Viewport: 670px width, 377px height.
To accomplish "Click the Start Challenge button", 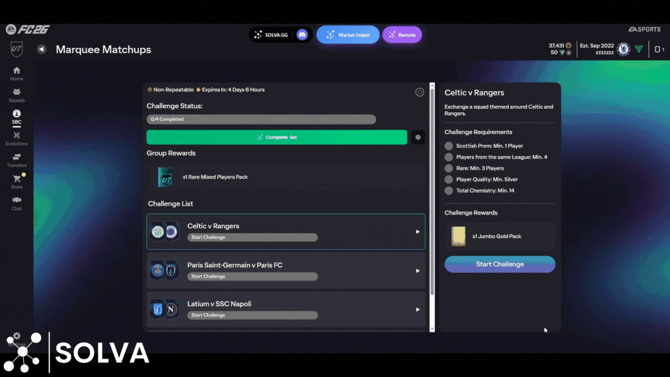I will click(x=500, y=264).
